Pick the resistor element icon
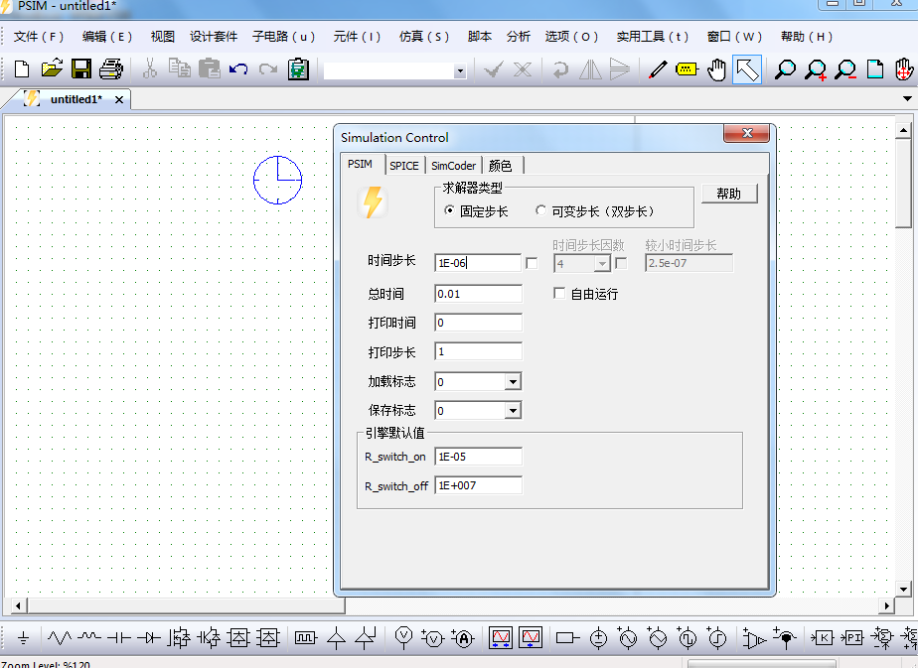 pos(60,638)
